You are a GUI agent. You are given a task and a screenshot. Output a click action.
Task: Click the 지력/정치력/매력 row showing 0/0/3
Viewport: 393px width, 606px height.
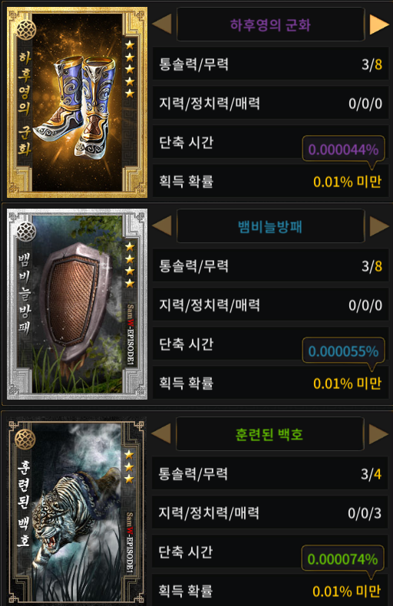(x=269, y=512)
